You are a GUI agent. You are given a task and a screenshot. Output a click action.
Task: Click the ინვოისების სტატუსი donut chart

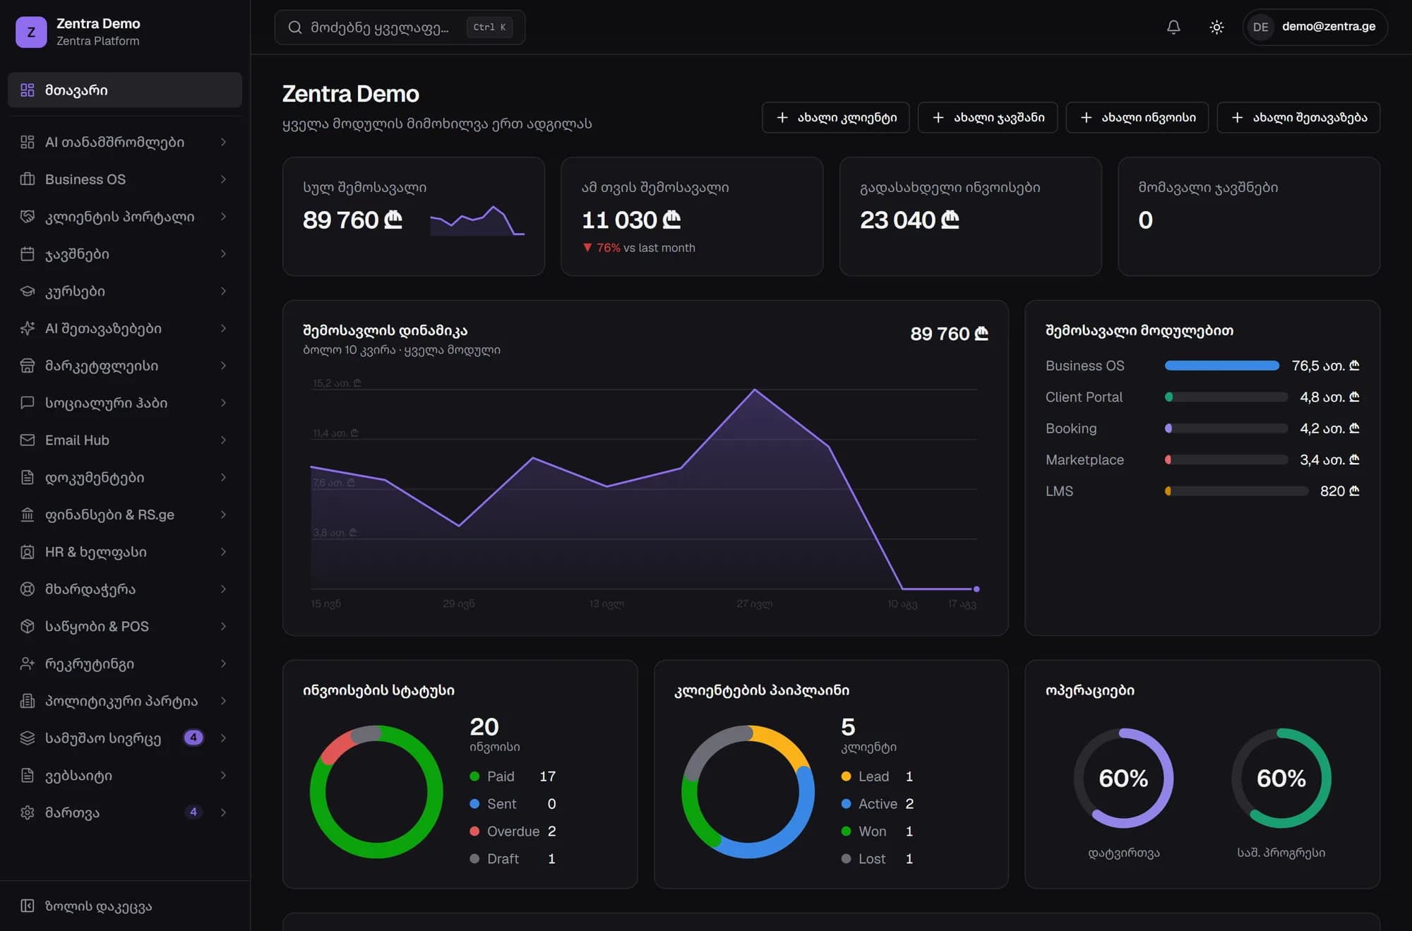click(x=376, y=792)
